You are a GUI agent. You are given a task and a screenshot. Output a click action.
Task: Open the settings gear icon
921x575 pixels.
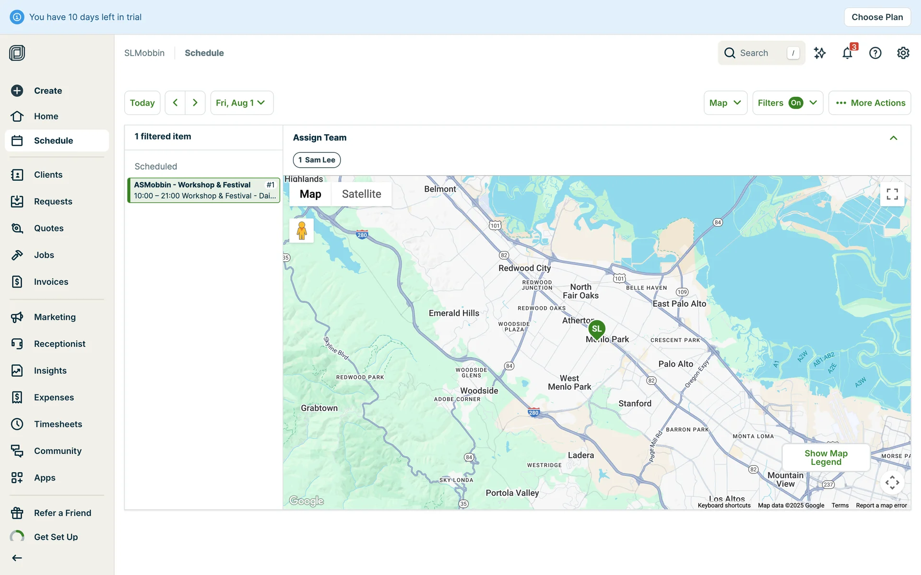[903, 53]
